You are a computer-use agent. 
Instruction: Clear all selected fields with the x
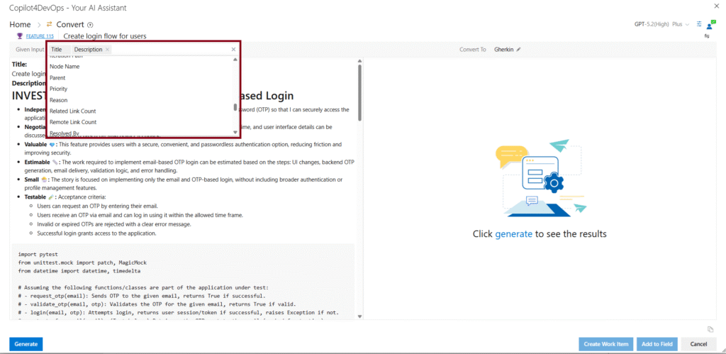tap(233, 50)
